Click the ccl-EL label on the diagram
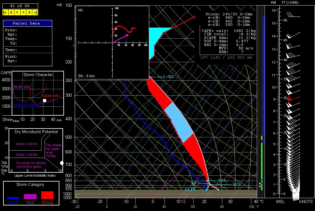Screen dimensions: 315x211 pos(165,77)
